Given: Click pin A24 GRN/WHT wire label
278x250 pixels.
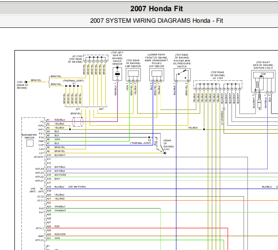Looking at the screenshot, I should (60, 211).
